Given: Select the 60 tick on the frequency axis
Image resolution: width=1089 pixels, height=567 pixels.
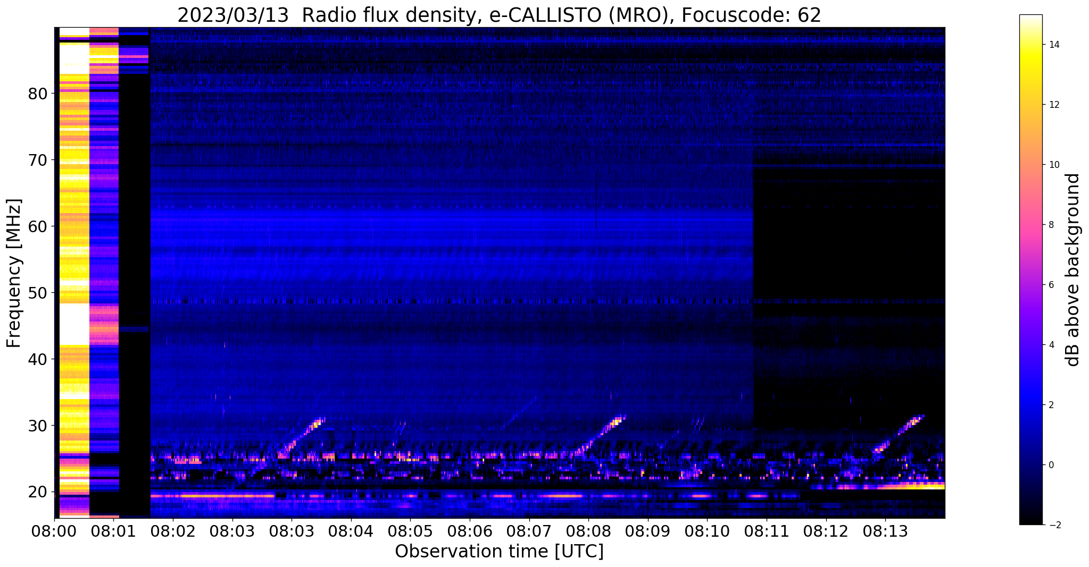Looking at the screenshot, I should click(x=38, y=226).
